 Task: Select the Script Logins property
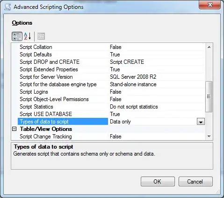click(x=34, y=92)
